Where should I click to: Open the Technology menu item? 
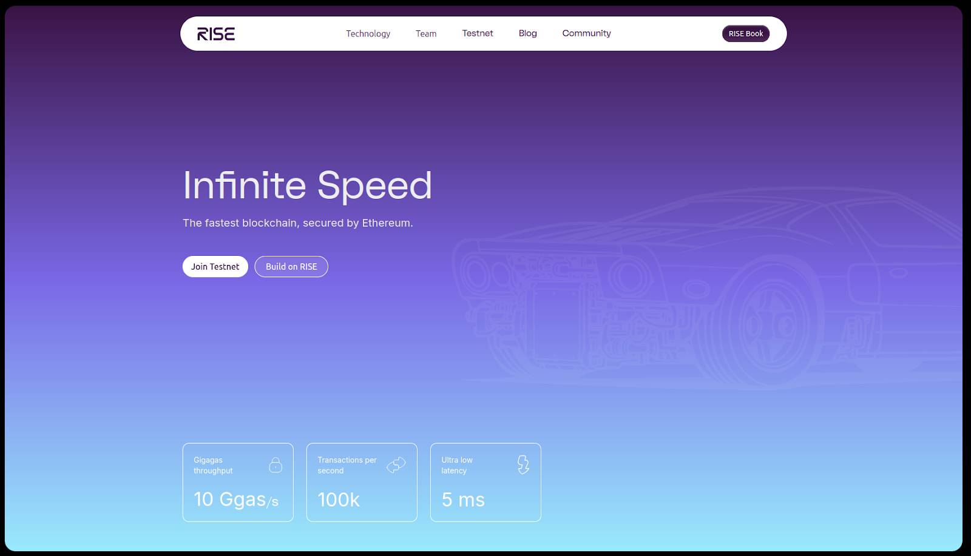click(368, 34)
